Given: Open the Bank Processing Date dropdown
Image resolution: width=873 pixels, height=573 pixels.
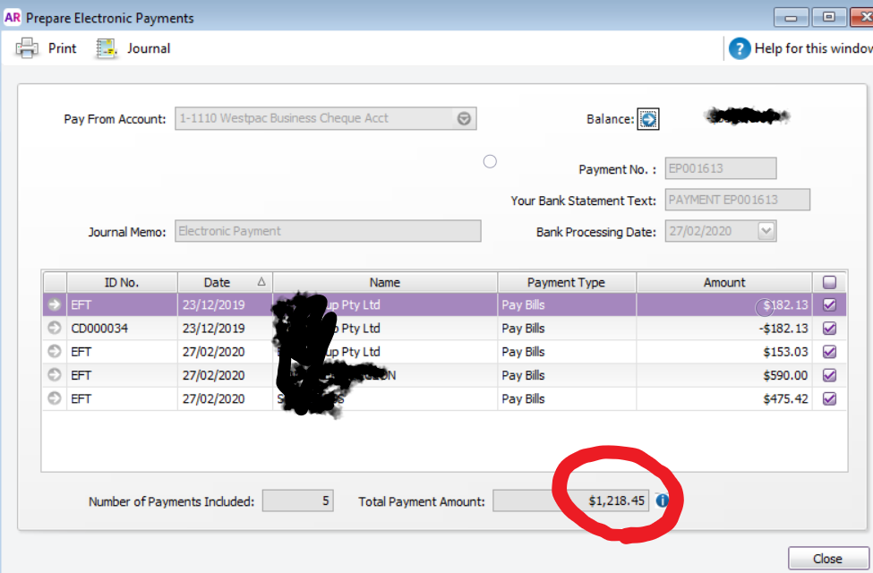Looking at the screenshot, I should pyautogui.click(x=766, y=231).
